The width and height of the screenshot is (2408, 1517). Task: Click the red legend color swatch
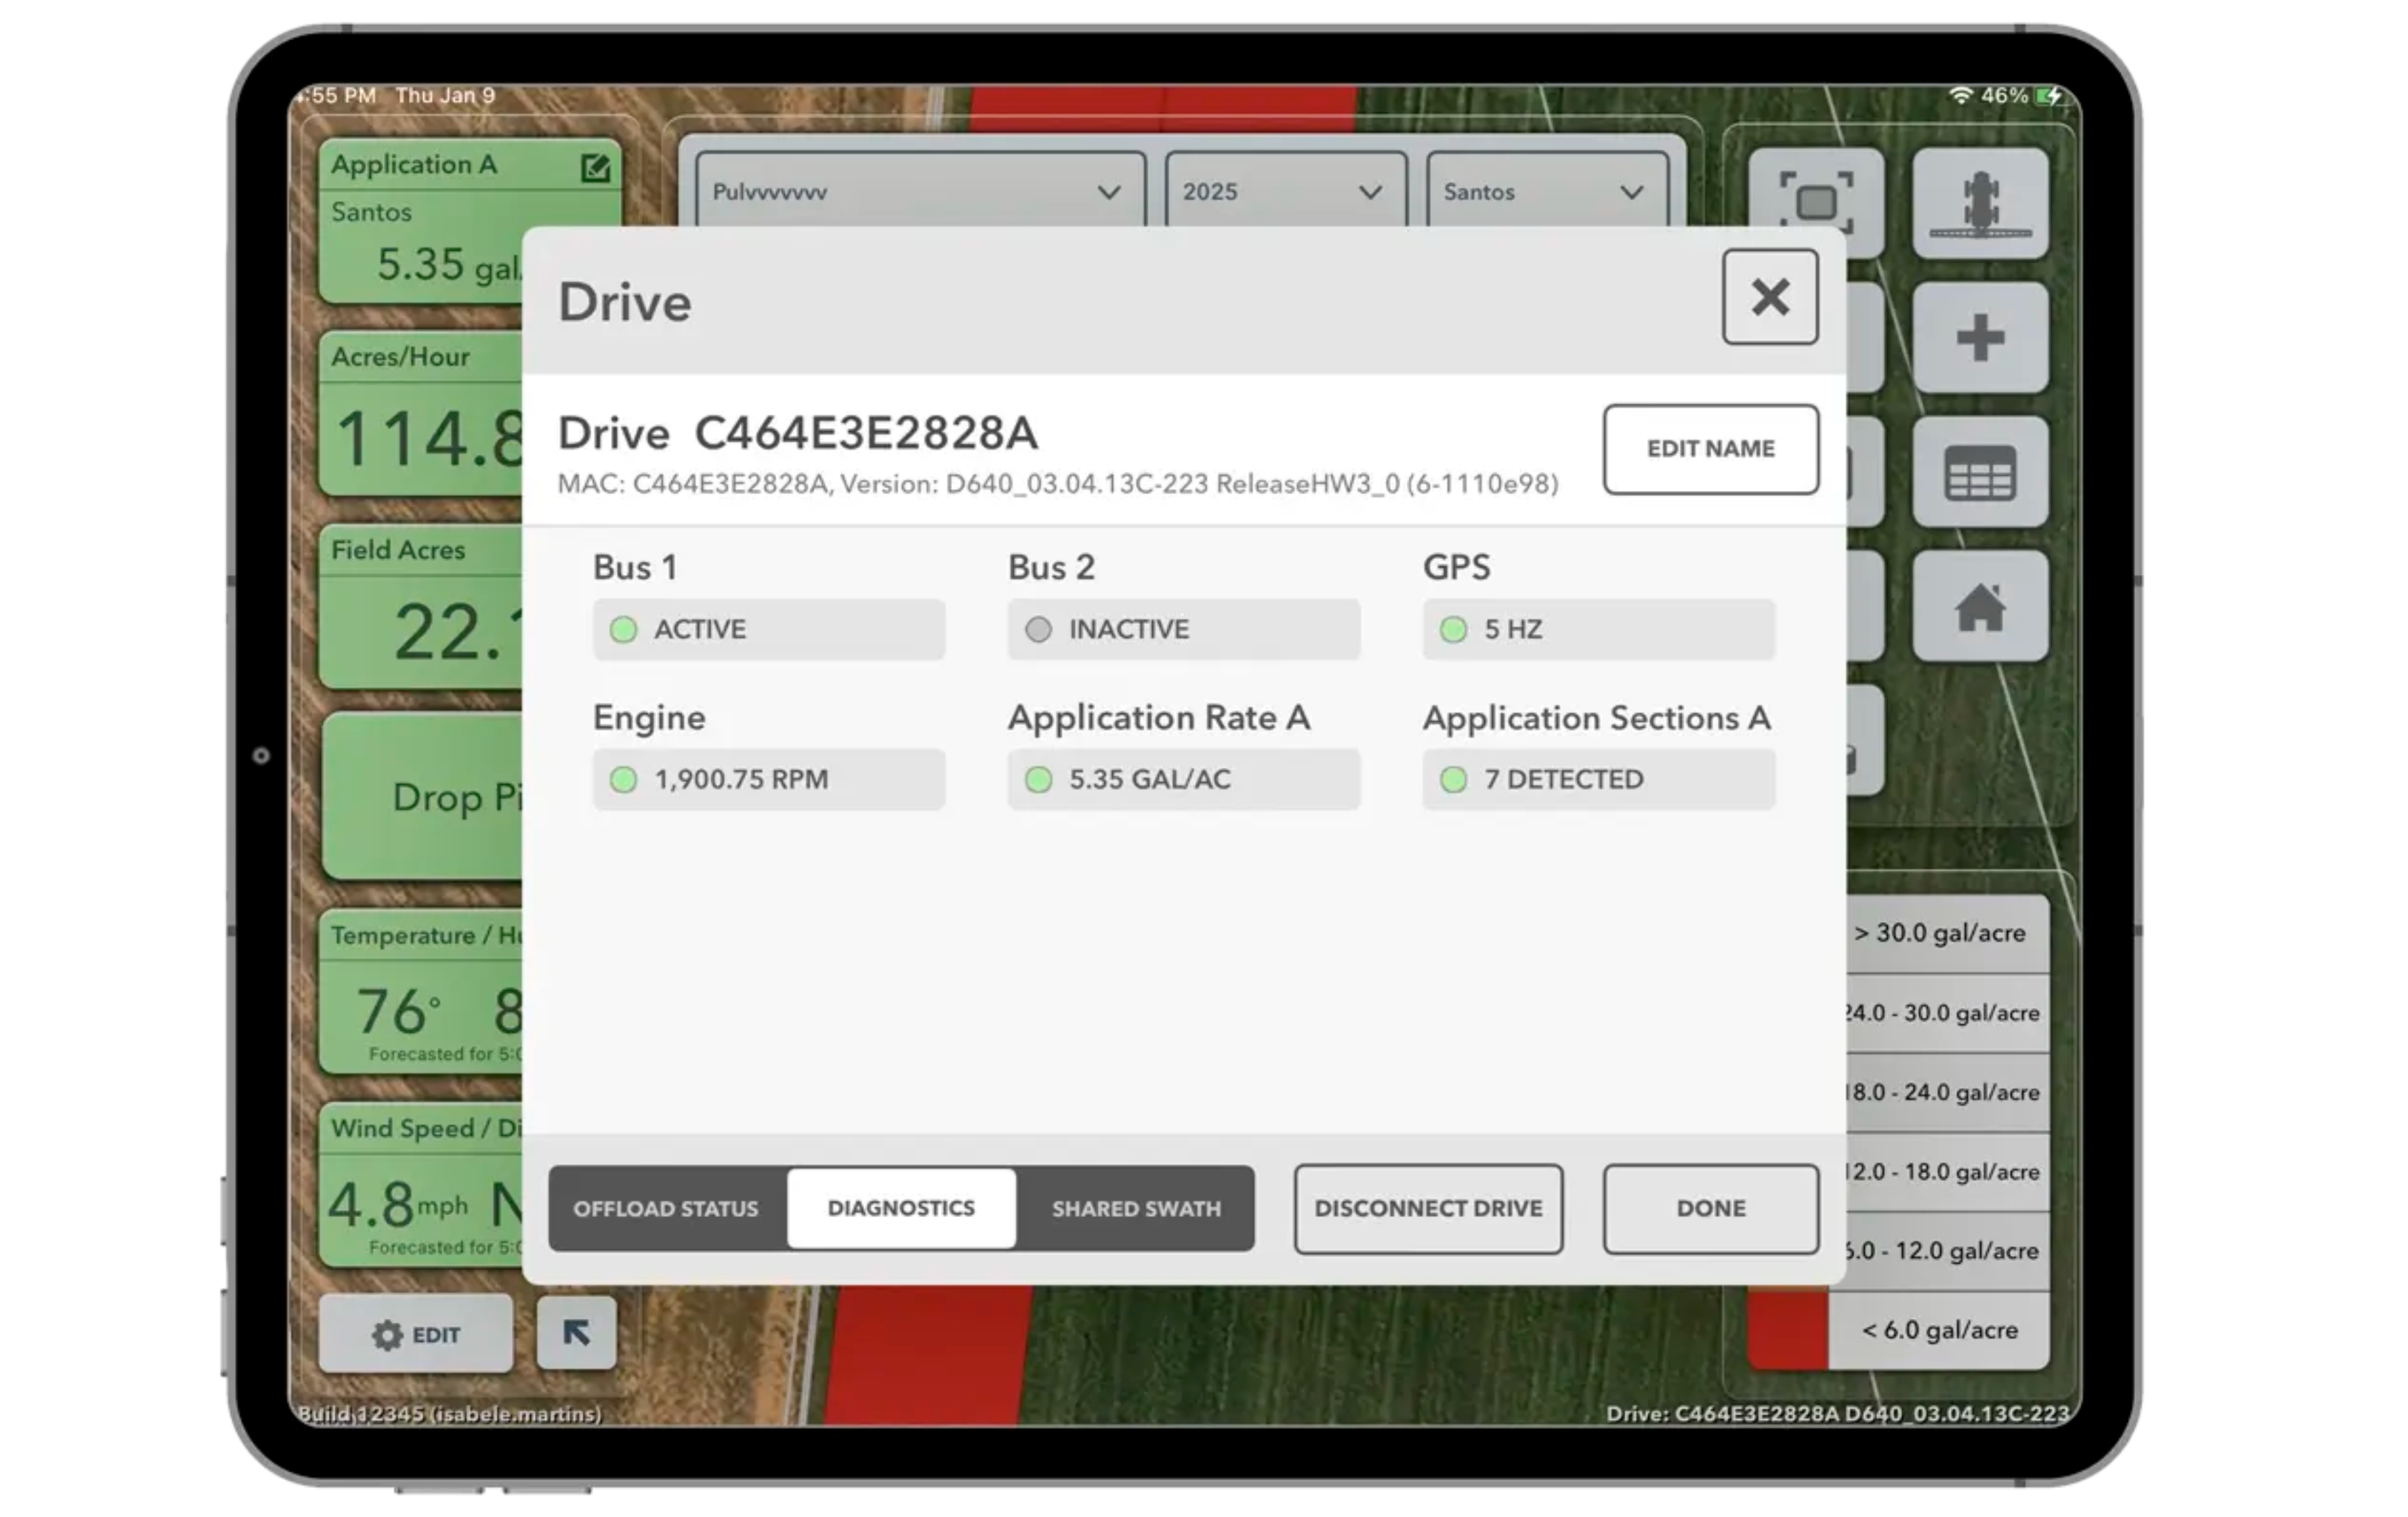1787,1330
